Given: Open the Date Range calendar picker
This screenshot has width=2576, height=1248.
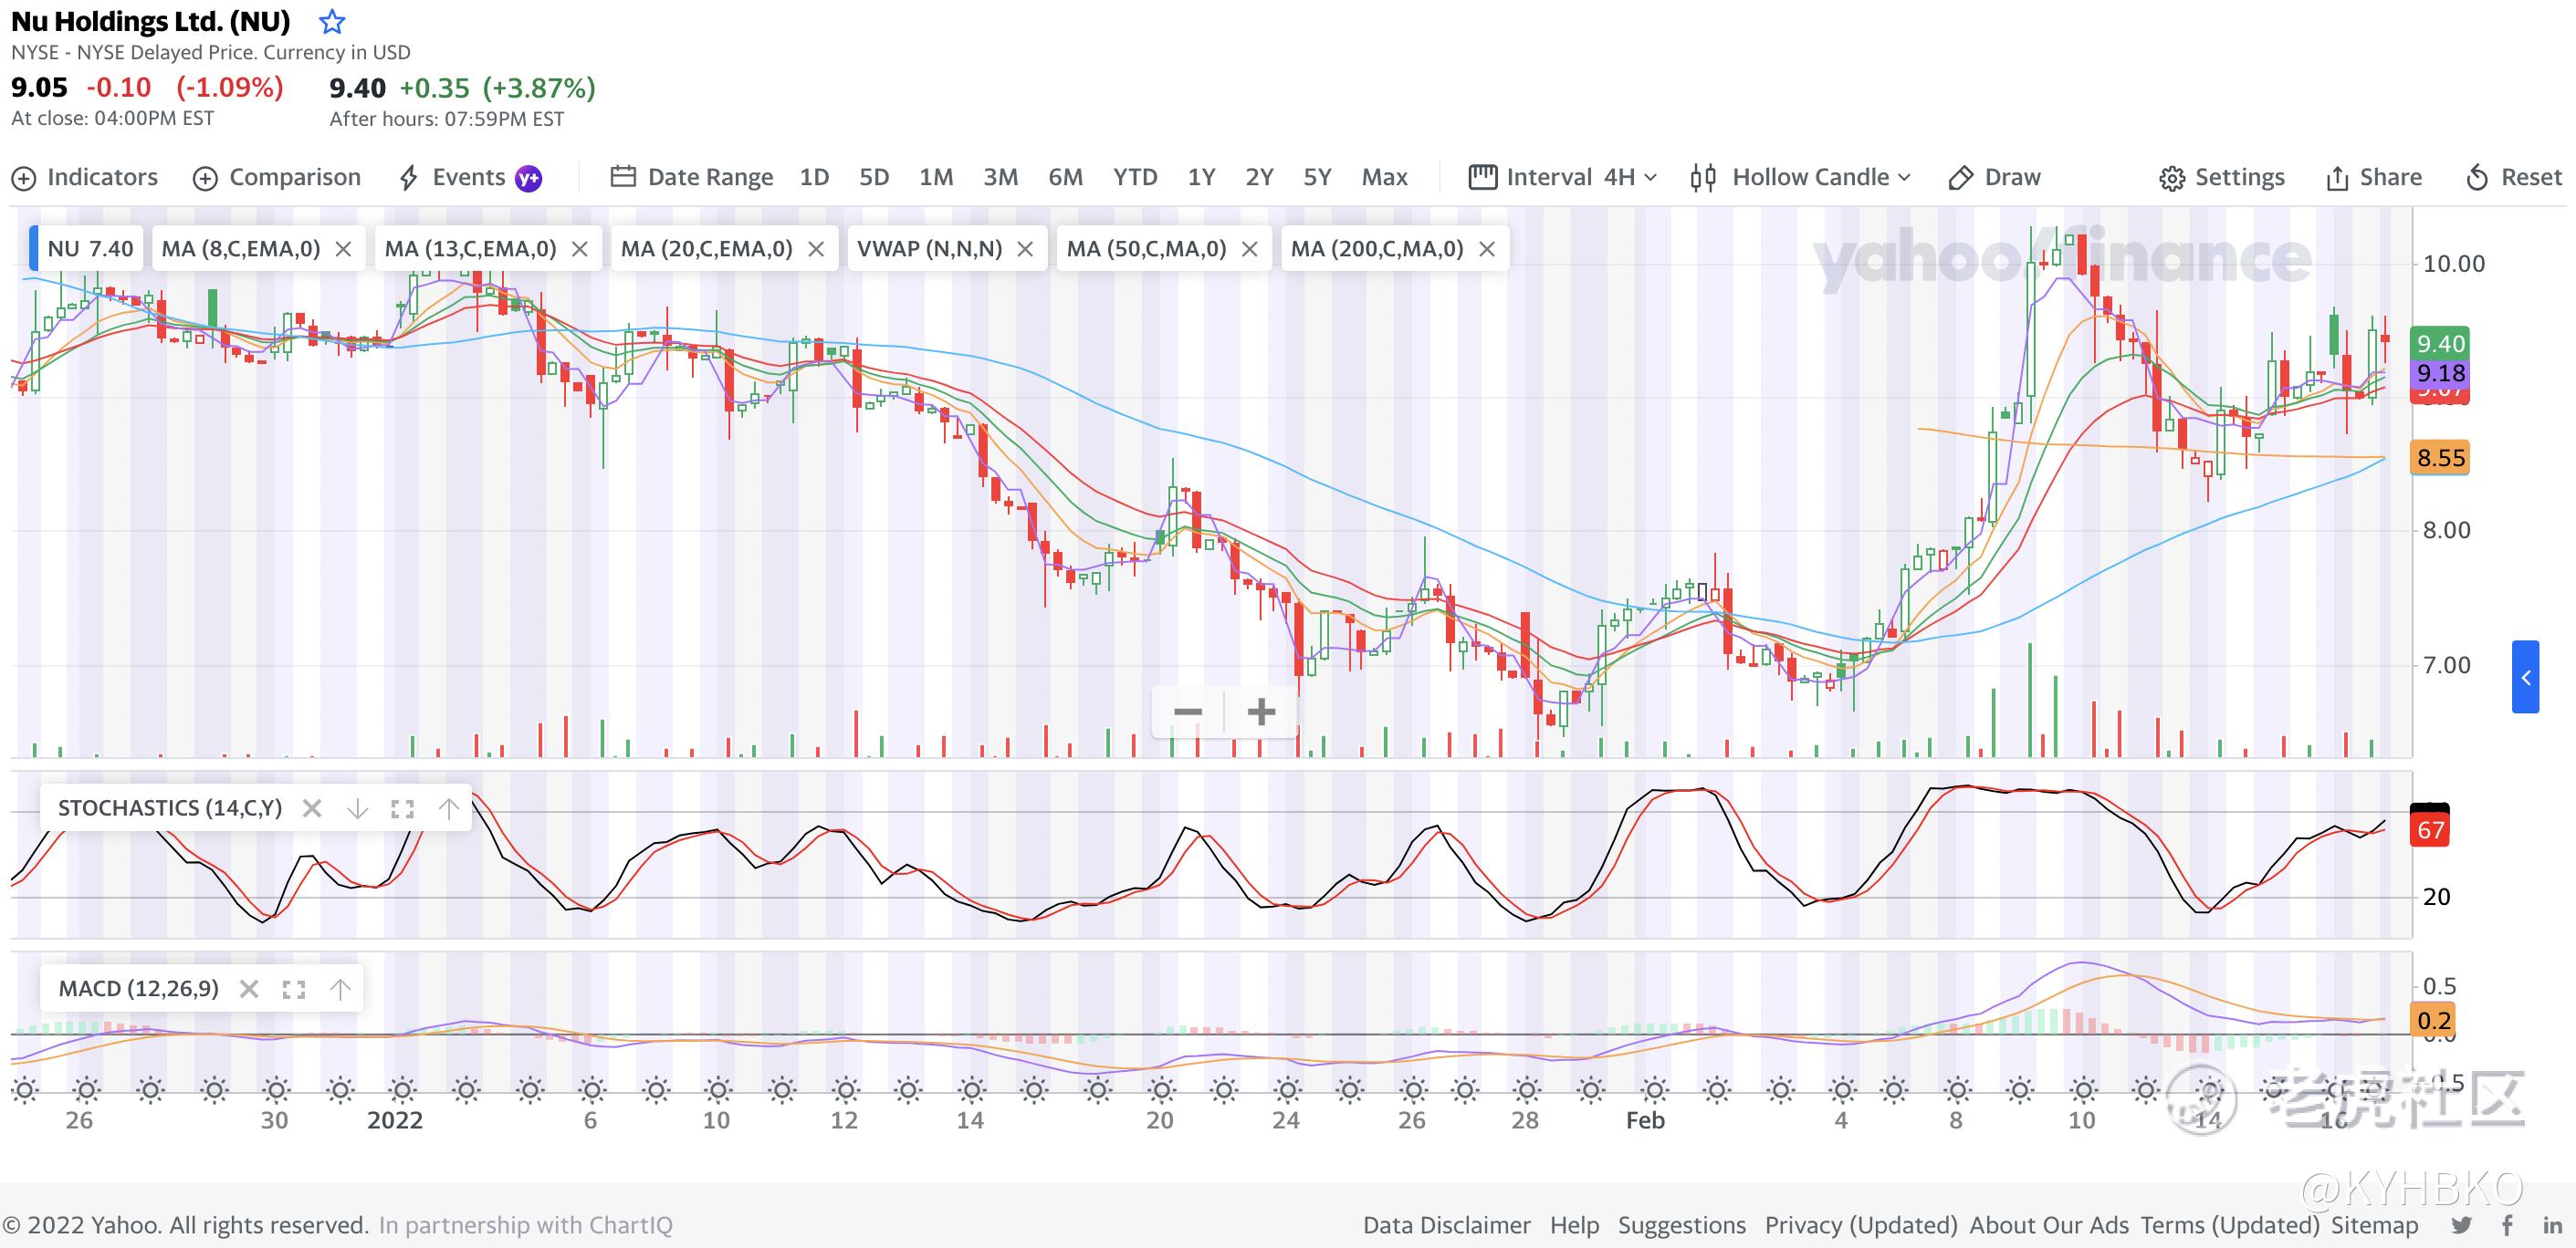Looking at the screenshot, I should tap(692, 177).
